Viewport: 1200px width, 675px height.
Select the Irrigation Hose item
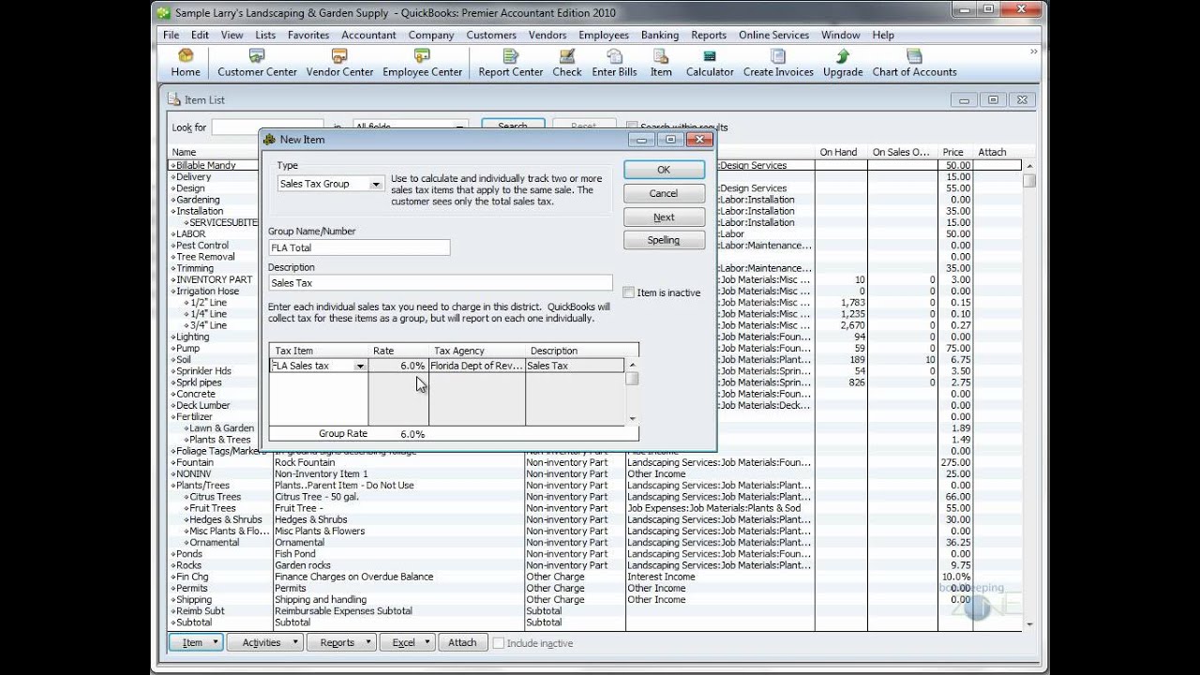(208, 291)
